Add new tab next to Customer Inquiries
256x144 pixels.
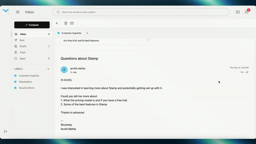[87, 33]
